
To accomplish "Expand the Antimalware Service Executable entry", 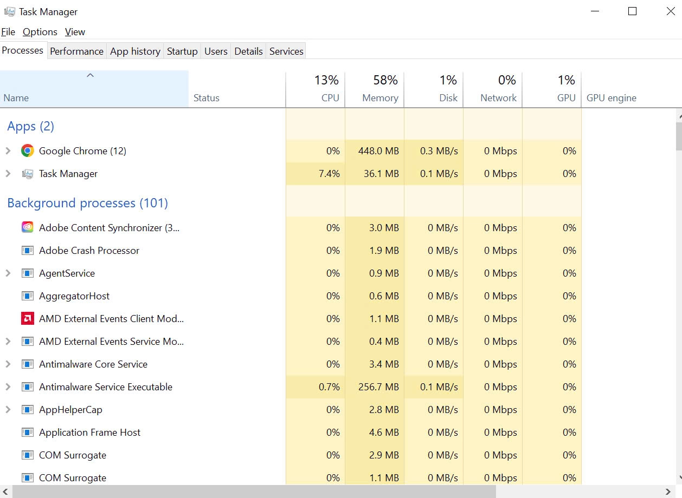I will coord(8,387).
